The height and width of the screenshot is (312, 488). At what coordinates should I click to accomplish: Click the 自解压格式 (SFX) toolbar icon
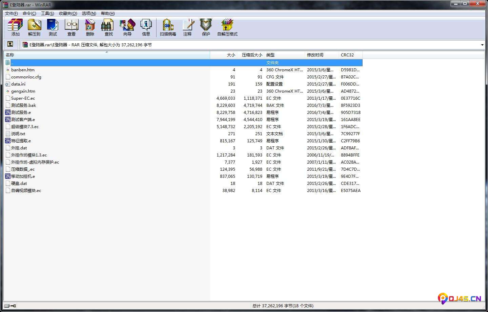pos(227,27)
